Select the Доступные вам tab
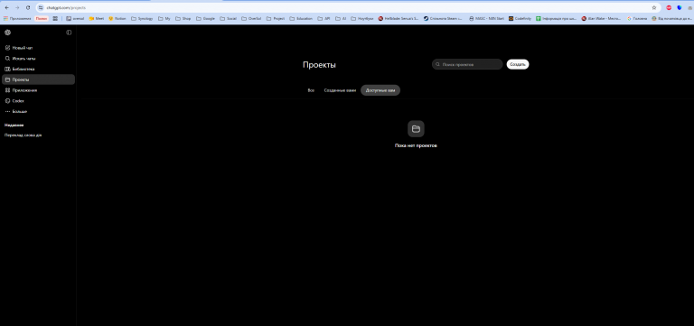The height and width of the screenshot is (326, 694). (380, 90)
